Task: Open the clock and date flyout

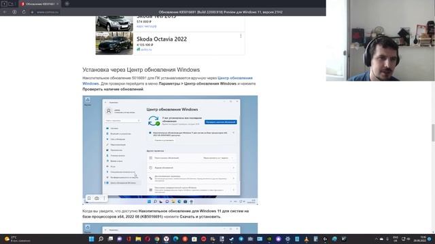Action: [x=419, y=239]
